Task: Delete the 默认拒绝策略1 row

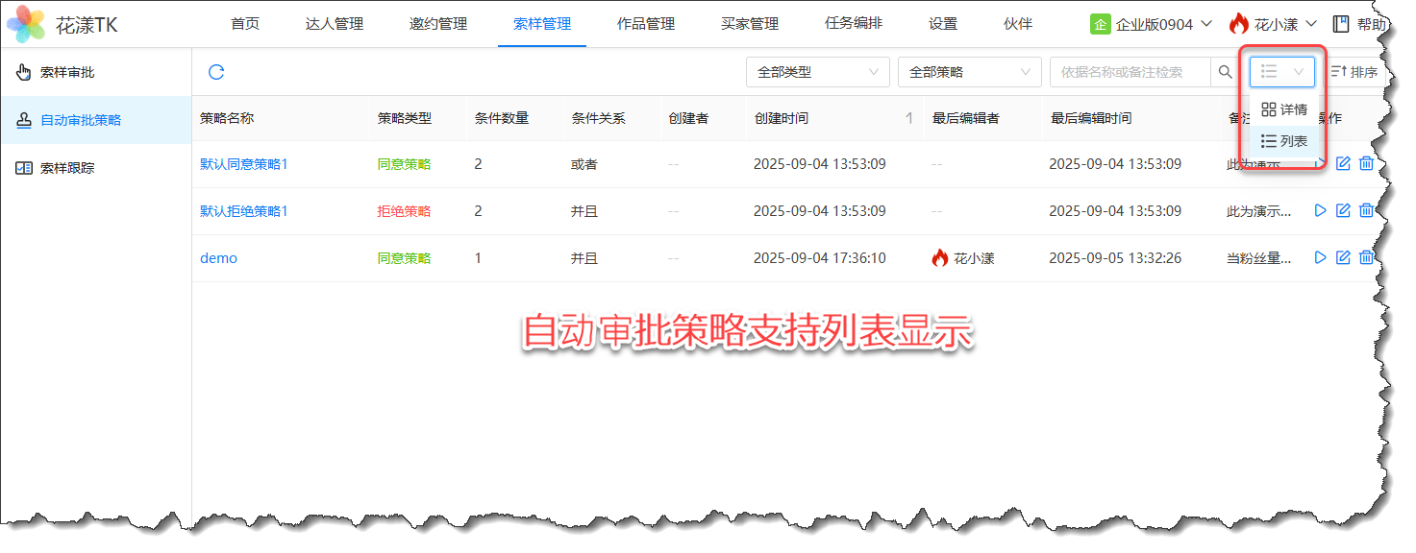Action: (x=1365, y=210)
